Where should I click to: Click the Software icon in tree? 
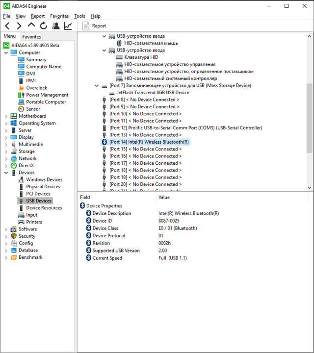(14, 229)
